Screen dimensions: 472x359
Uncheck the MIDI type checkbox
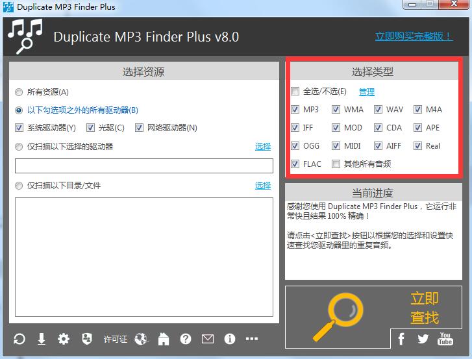pos(336,145)
